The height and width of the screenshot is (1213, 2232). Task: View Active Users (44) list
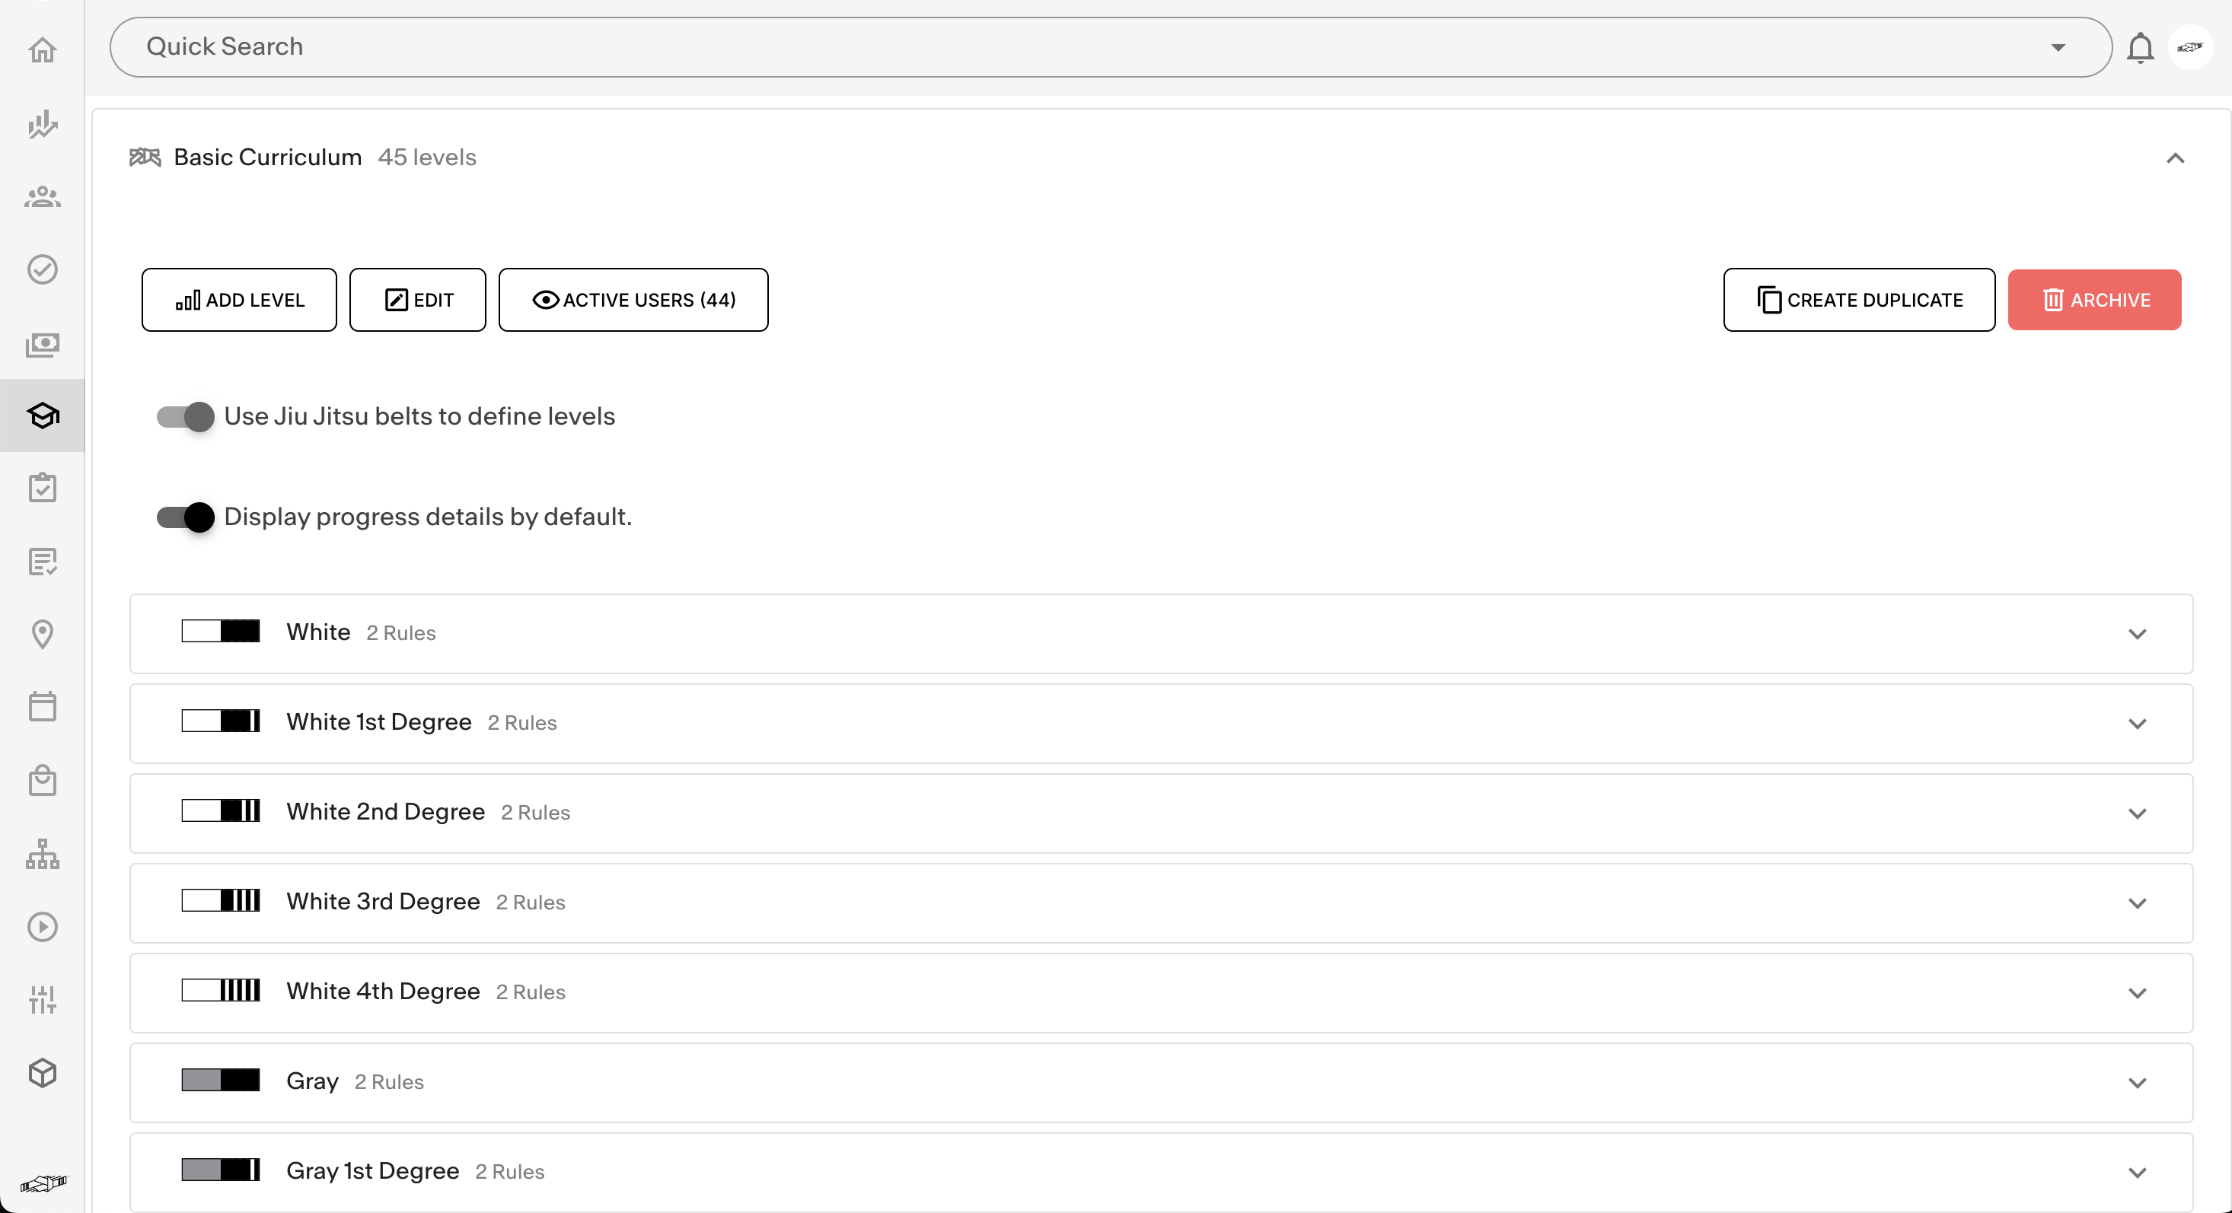(x=633, y=300)
